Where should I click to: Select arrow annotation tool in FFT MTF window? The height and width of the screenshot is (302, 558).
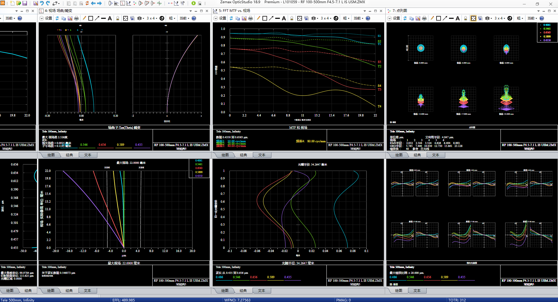271,18
